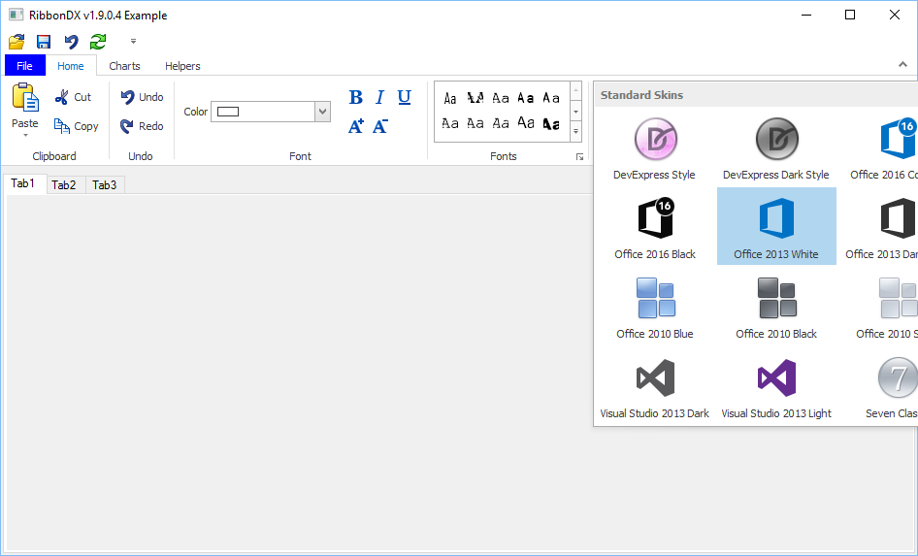Click the RibbonDX app icon in title bar
Image resolution: width=918 pixels, height=556 pixels.
coord(16,15)
